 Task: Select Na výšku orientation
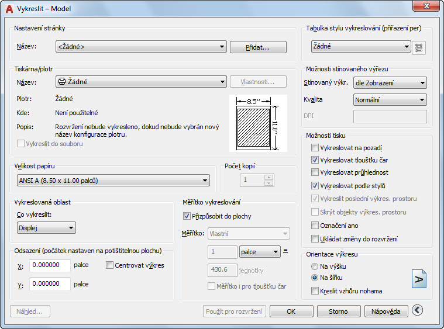pos(315,266)
